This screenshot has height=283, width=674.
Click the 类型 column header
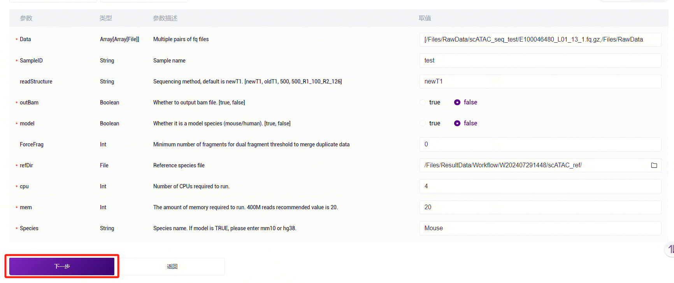106,18
